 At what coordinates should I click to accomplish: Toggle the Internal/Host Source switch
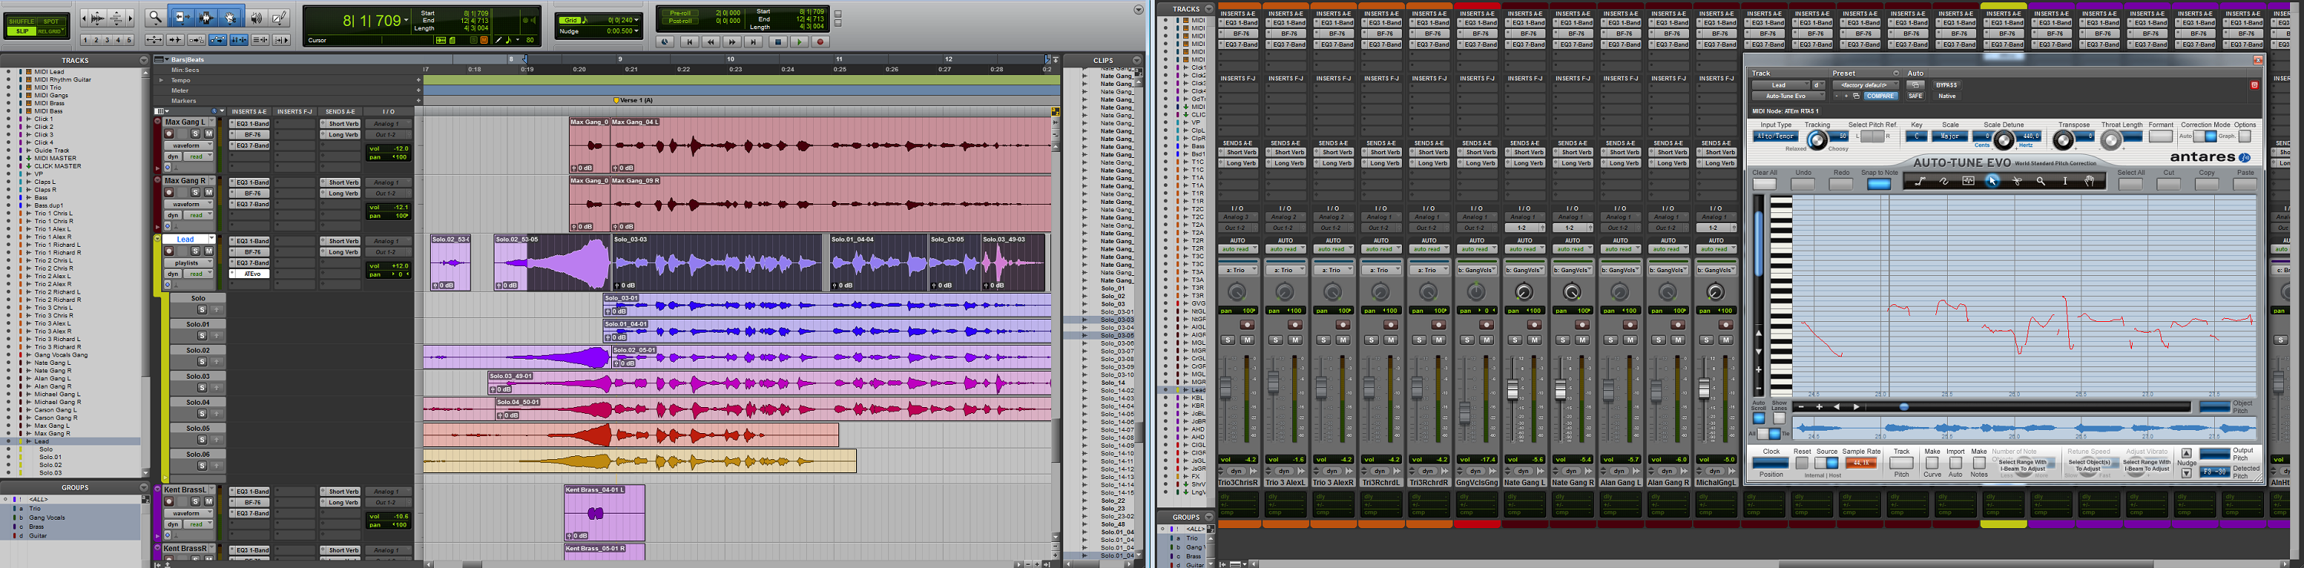[x=1826, y=463]
